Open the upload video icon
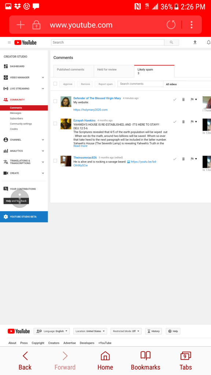 point(195,42)
